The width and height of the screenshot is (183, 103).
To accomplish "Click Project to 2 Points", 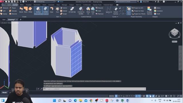I will (x=138, y=14).
